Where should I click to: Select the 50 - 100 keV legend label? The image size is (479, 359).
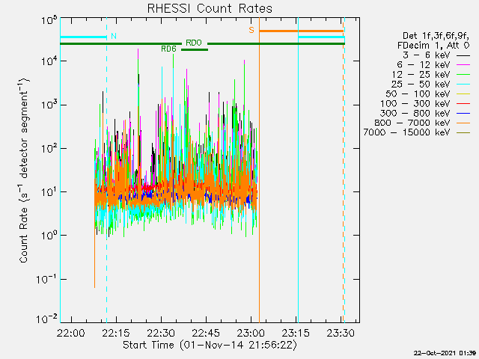point(418,93)
